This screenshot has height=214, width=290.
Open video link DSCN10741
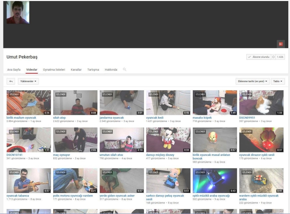tap(15, 155)
